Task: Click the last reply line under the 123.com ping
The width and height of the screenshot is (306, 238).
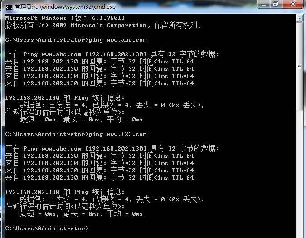Action: (x=100, y=178)
